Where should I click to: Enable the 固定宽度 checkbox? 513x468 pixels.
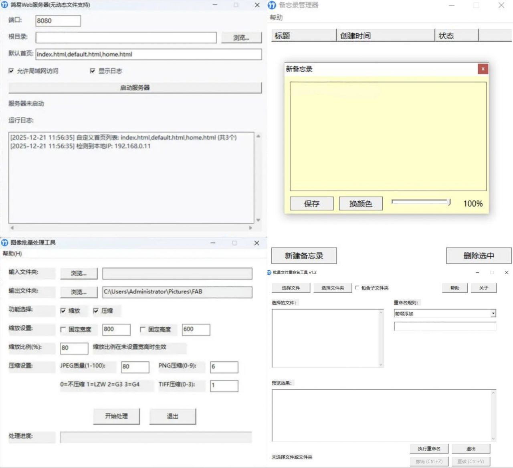(63, 330)
